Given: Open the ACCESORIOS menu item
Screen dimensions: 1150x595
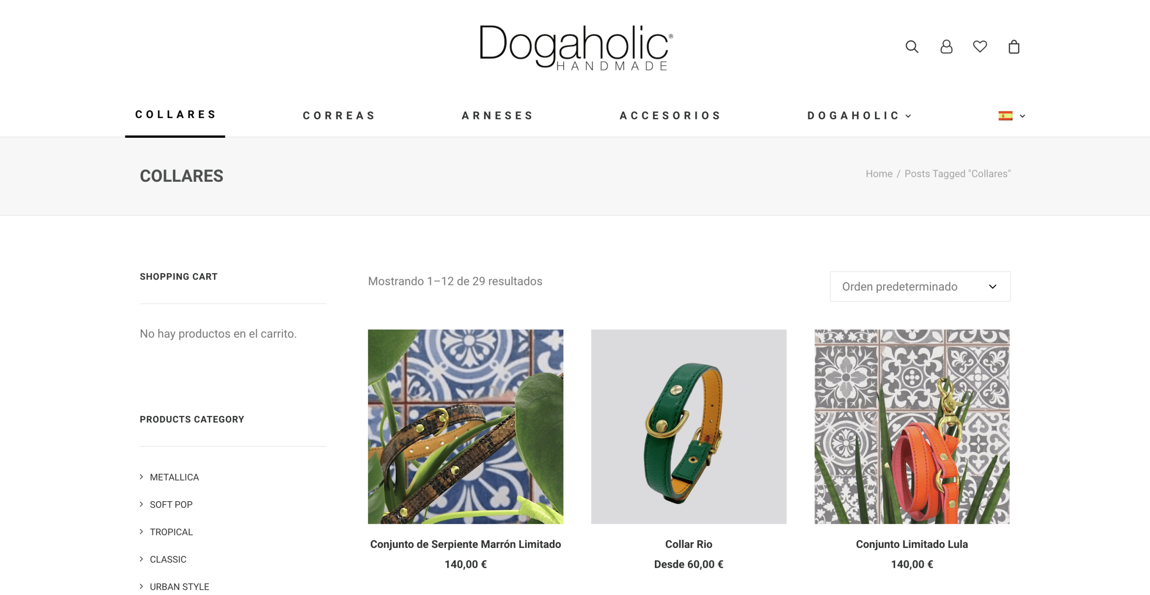Looking at the screenshot, I should tap(670, 116).
